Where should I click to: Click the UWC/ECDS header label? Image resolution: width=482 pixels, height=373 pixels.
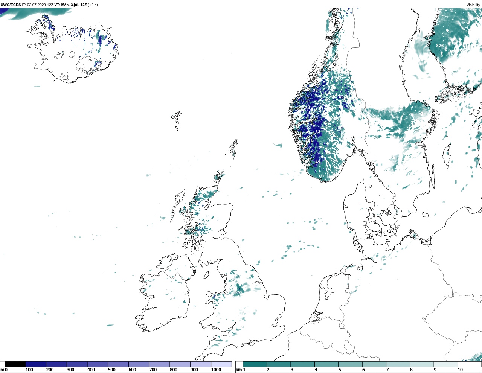pos(11,5)
